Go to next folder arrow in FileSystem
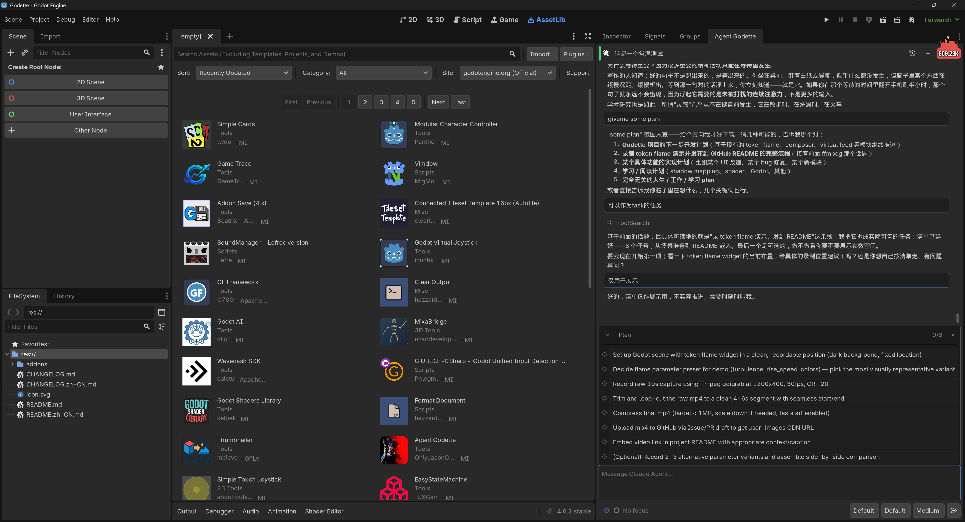Viewport: 965px width, 522px height. [17, 312]
